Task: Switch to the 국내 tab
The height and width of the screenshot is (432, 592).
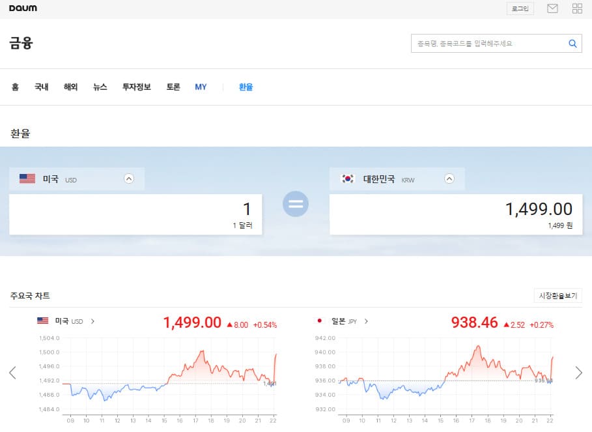Action: (x=42, y=87)
